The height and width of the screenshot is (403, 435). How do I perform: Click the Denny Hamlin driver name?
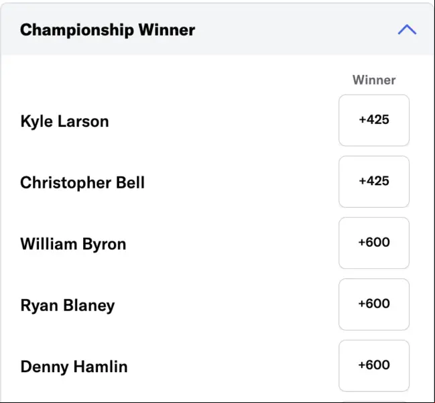pyautogui.click(x=74, y=367)
